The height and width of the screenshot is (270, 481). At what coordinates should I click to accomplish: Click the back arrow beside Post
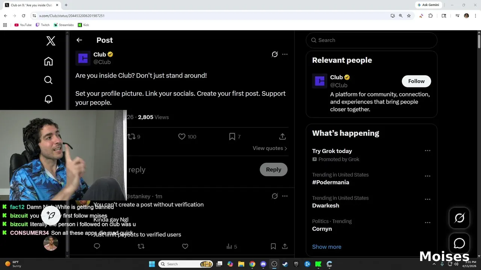[x=79, y=40]
